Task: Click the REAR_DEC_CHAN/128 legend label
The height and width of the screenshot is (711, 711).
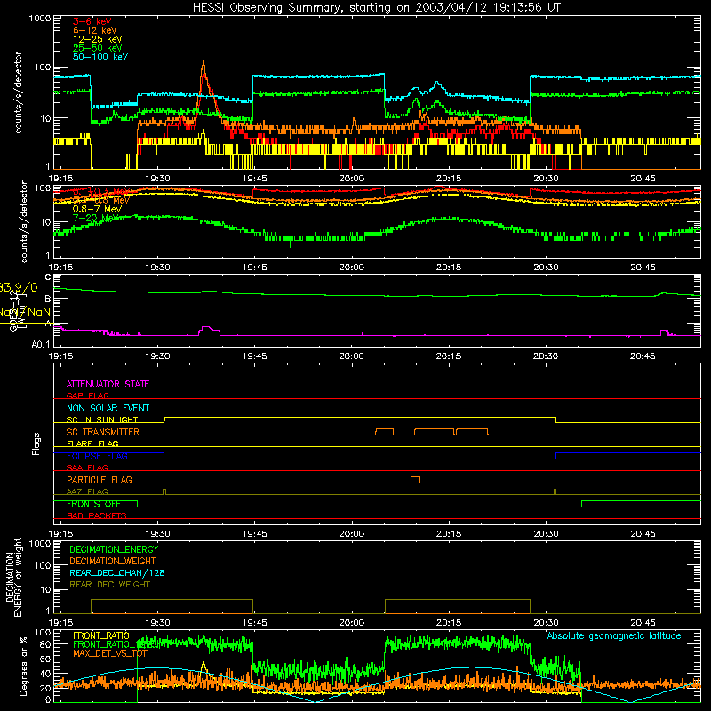Action: pos(117,572)
